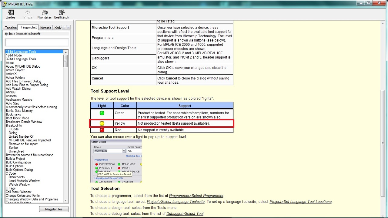Image resolution: width=388 pixels, height=218 pixels.
Task: Select 'Auto Step' index entry
Action: [13, 103]
